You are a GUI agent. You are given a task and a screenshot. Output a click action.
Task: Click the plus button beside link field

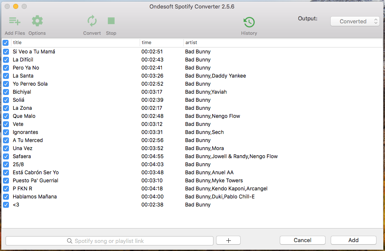pos(228,240)
